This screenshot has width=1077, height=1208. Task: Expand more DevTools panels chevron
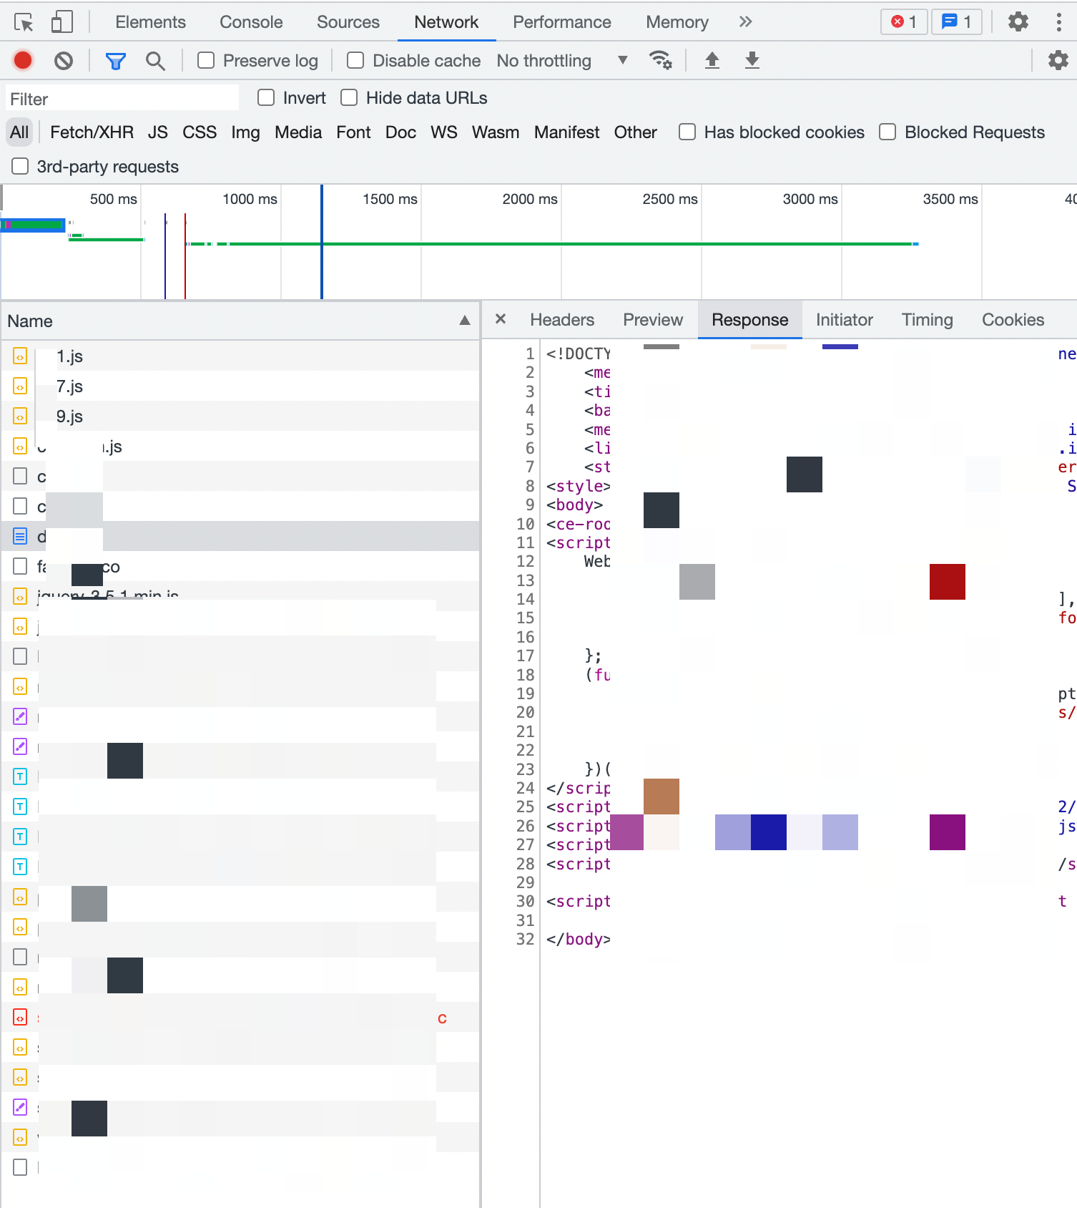tap(745, 22)
